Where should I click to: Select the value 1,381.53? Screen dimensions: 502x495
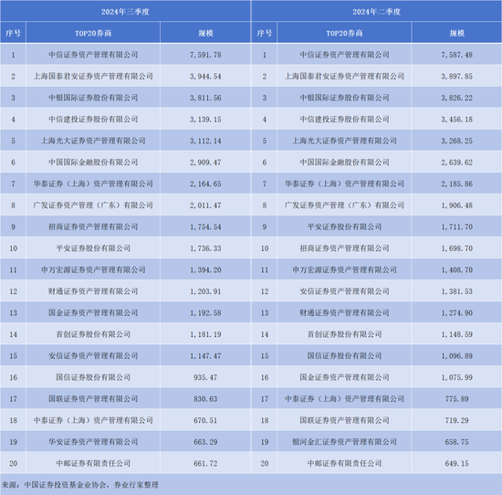(457, 291)
